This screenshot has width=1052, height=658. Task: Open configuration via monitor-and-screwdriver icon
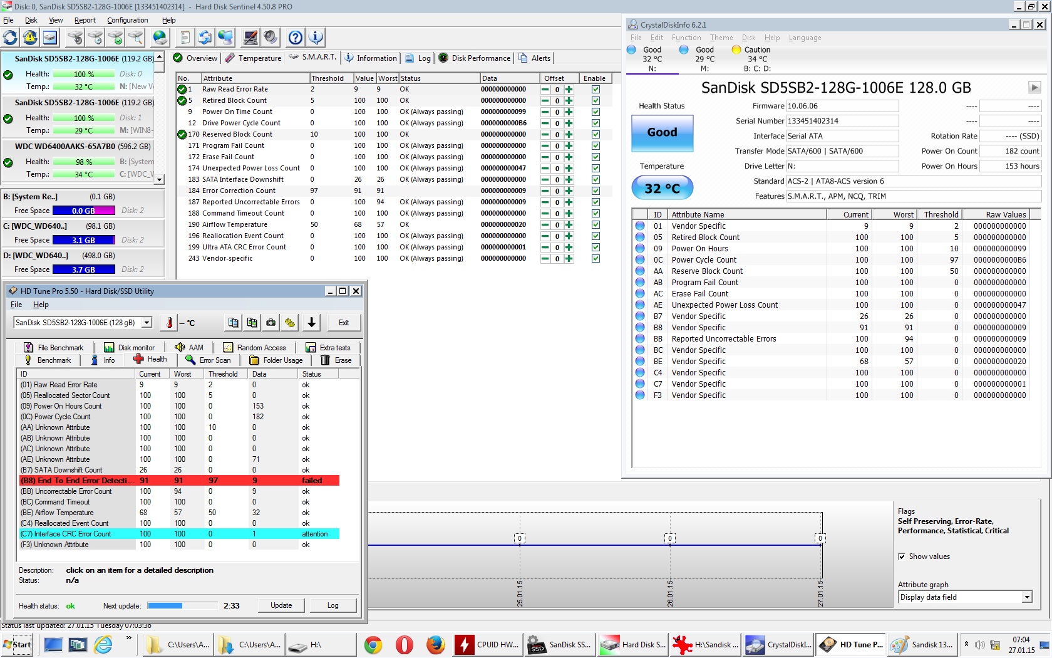[x=250, y=38]
